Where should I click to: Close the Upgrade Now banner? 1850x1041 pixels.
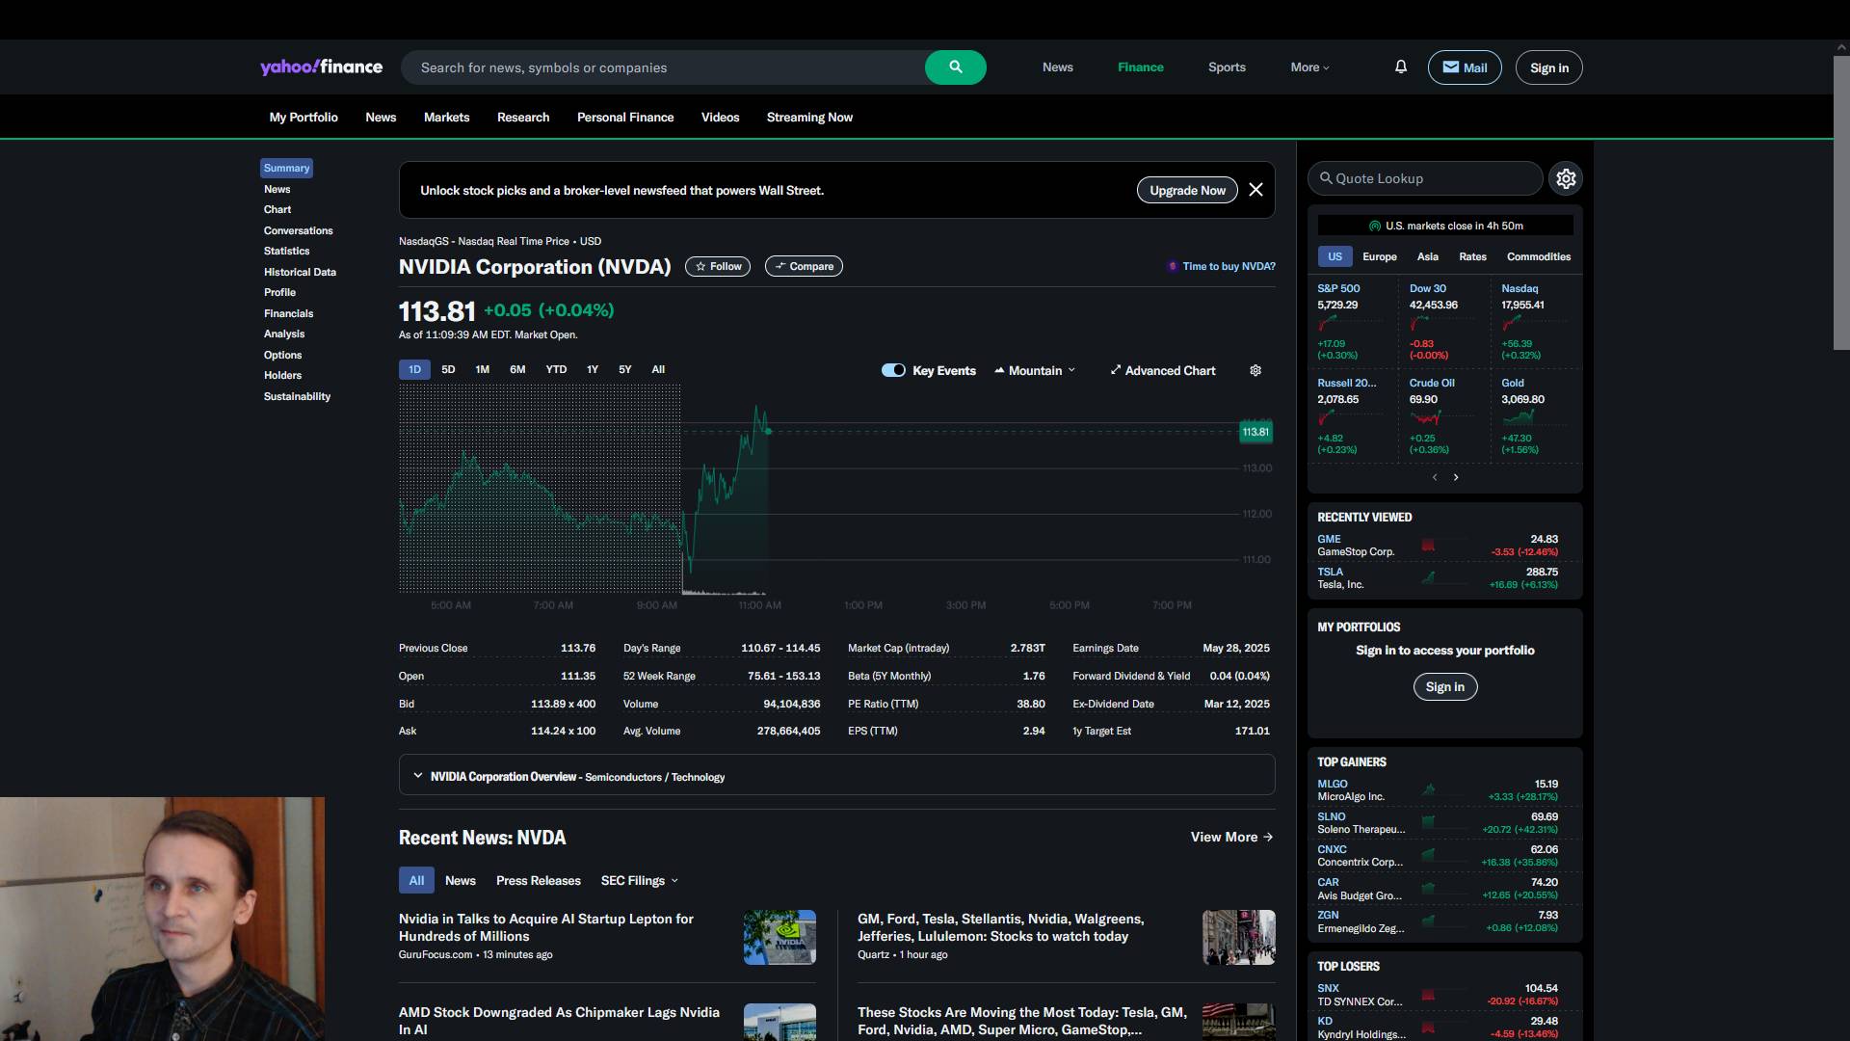[1255, 191]
